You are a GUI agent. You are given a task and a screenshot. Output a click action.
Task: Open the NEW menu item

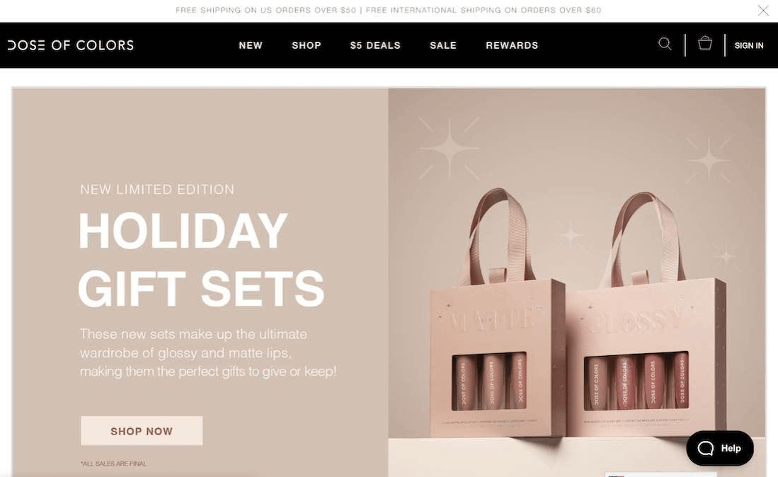coord(251,45)
